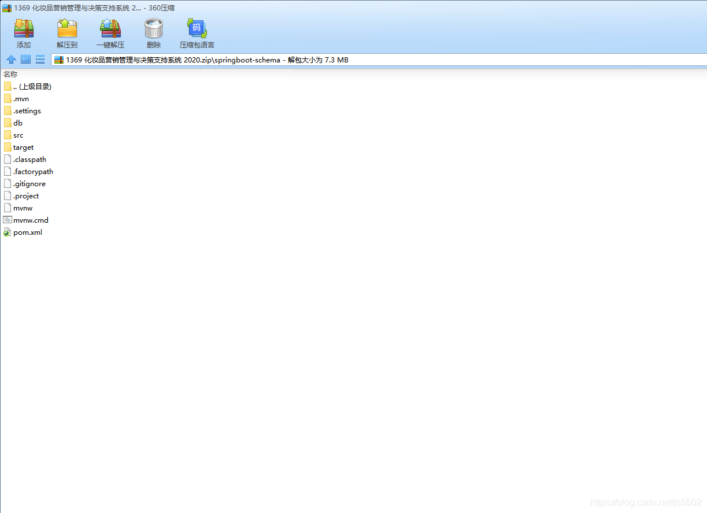Select the 'db' folder name

18,123
